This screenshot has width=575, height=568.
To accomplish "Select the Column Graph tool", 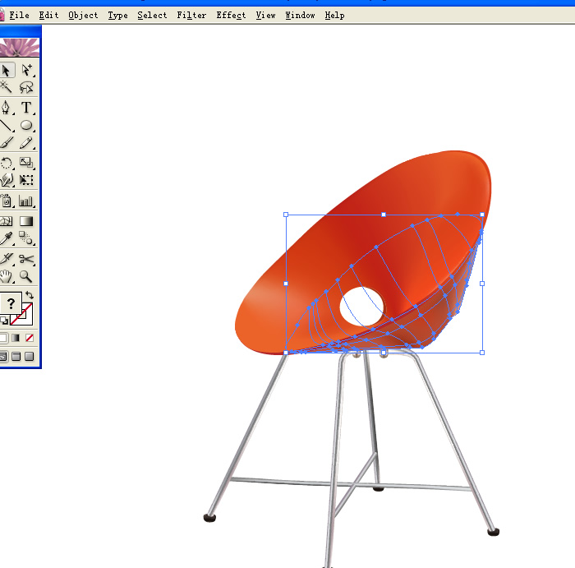I will click(27, 201).
